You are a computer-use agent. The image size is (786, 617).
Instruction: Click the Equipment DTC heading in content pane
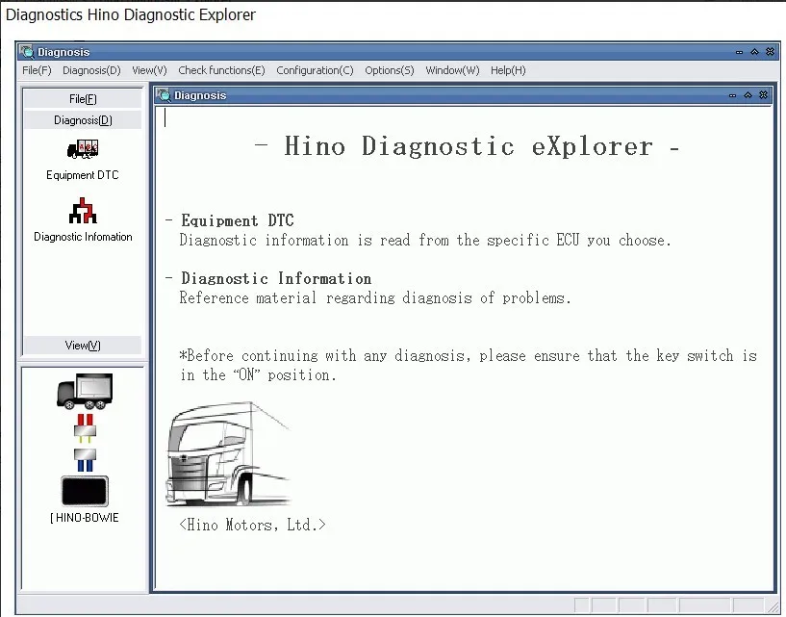point(237,220)
